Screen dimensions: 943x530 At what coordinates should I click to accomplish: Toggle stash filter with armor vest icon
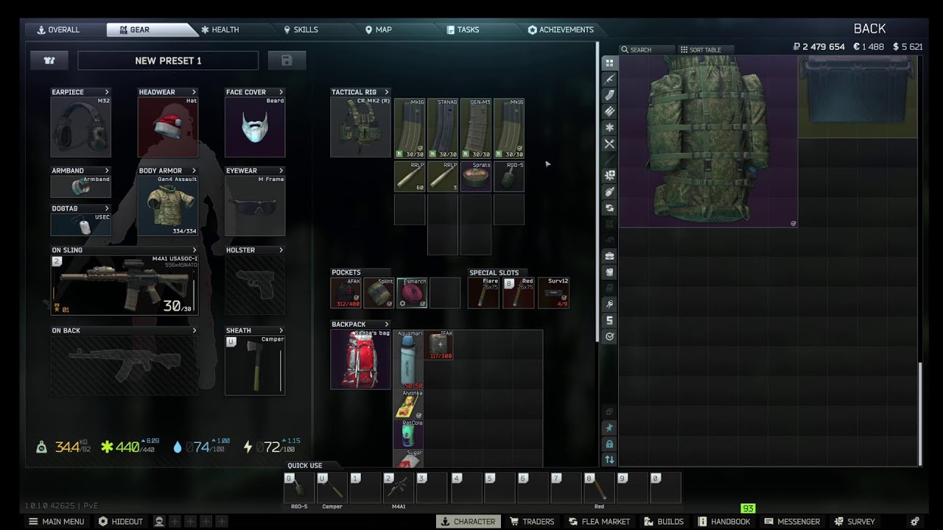(x=609, y=272)
